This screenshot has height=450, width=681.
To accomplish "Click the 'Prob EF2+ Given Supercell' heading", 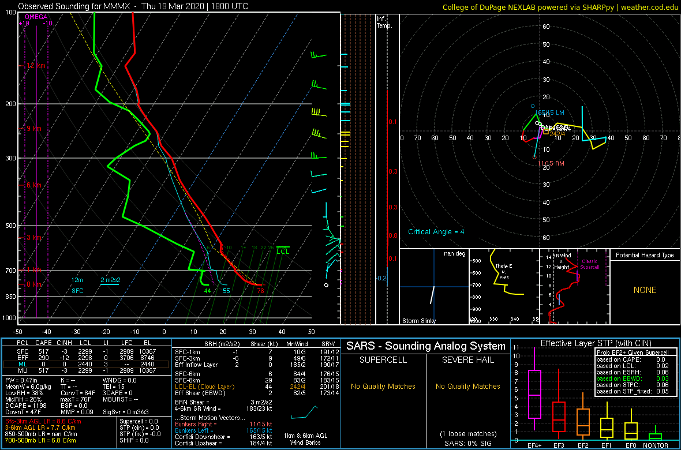I will click(633, 352).
